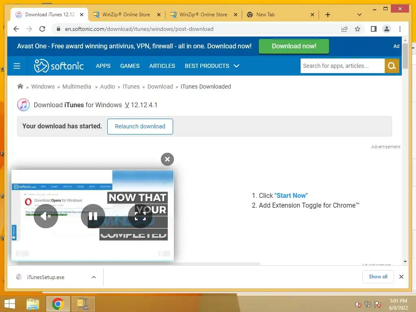The height and width of the screenshot is (312, 416).
Task: Open the tab search chevron
Action: [x=359, y=15]
